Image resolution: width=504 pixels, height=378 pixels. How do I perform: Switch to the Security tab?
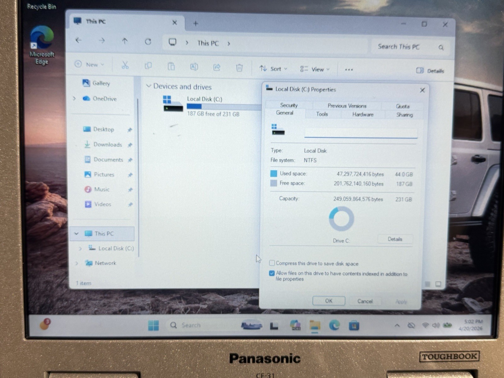point(289,105)
